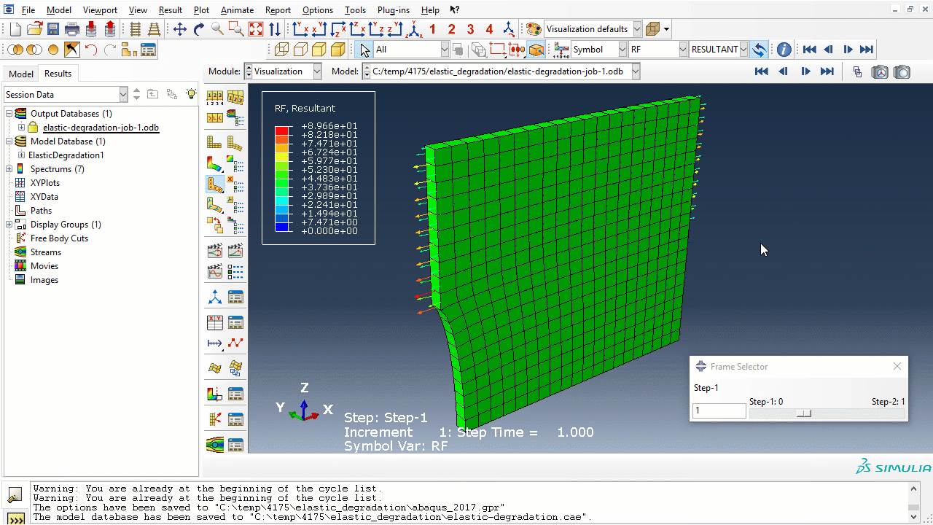This screenshot has height=525, width=933.
Task: Open the File menu
Action: (28, 10)
